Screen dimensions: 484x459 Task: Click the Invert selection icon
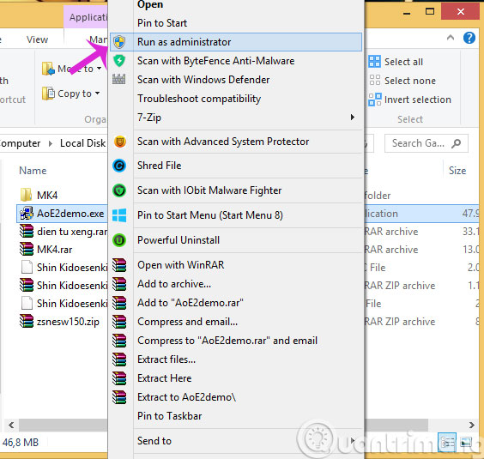coord(375,100)
